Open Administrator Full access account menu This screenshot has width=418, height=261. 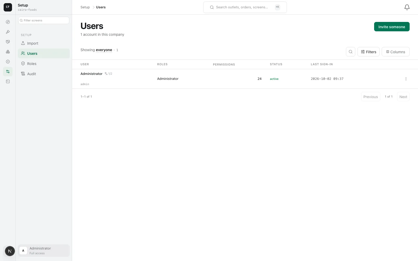click(44, 251)
